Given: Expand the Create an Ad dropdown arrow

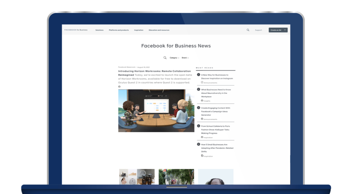Looking at the screenshot, I should (285, 30).
